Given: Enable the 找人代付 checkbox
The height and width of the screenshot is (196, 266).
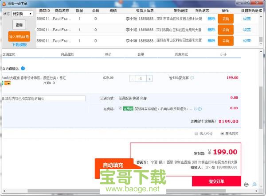Looking at the screenshot, I should [x=196, y=134].
